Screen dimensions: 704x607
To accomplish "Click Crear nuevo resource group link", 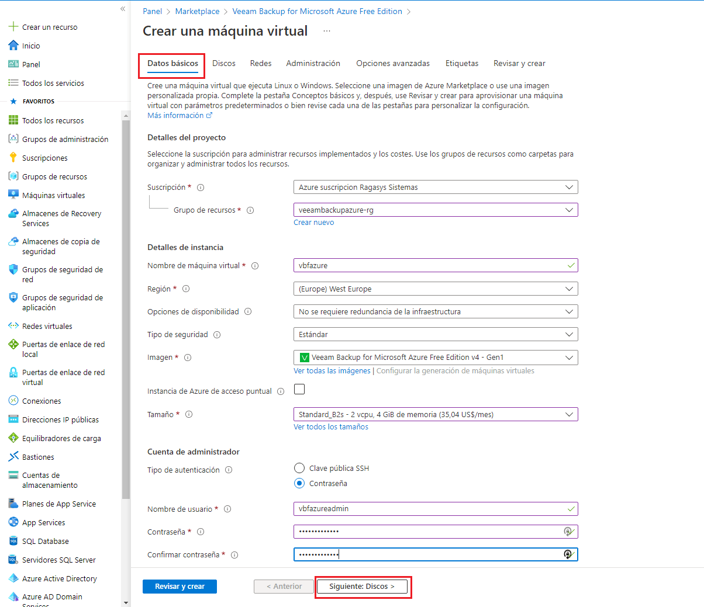I will coord(314,223).
